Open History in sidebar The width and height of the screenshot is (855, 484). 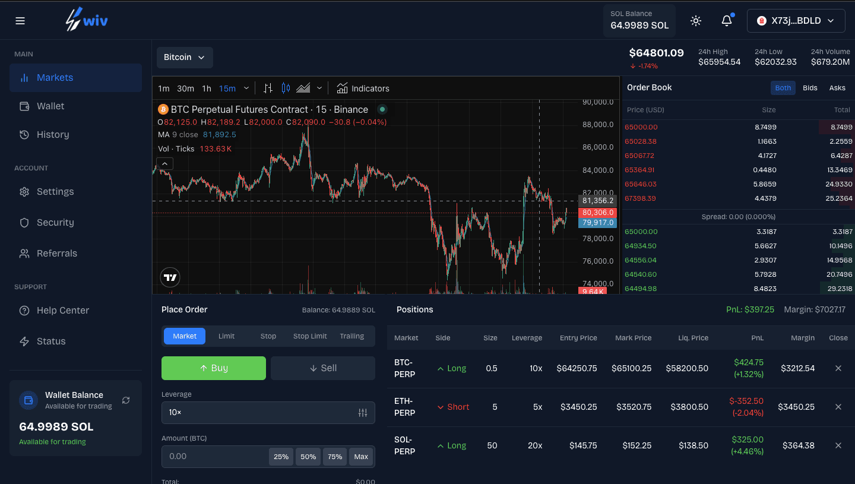[x=75, y=135]
